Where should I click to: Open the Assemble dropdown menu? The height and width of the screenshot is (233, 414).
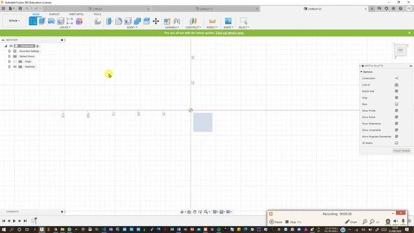coord(171,27)
